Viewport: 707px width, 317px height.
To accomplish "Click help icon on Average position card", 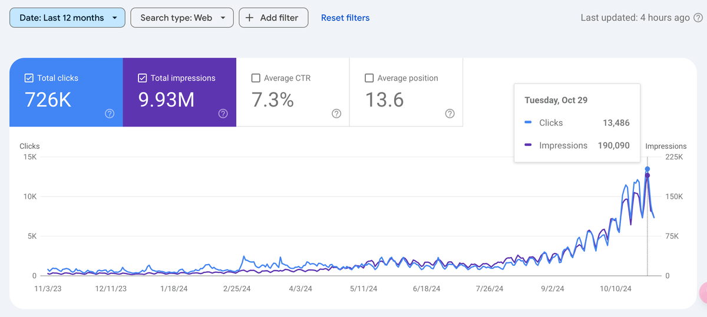I will pos(450,114).
